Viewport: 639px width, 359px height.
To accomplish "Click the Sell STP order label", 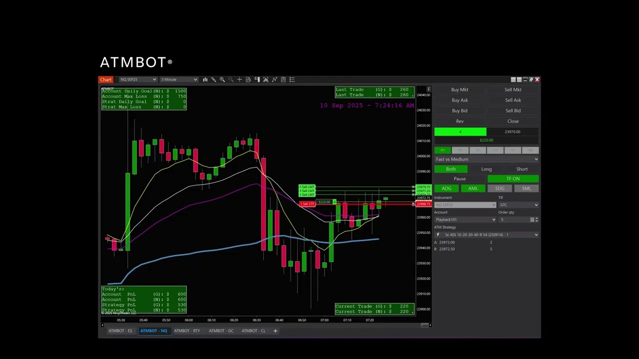I will 308,204.
